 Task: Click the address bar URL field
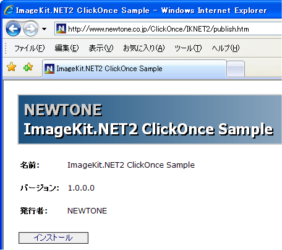click(168, 29)
